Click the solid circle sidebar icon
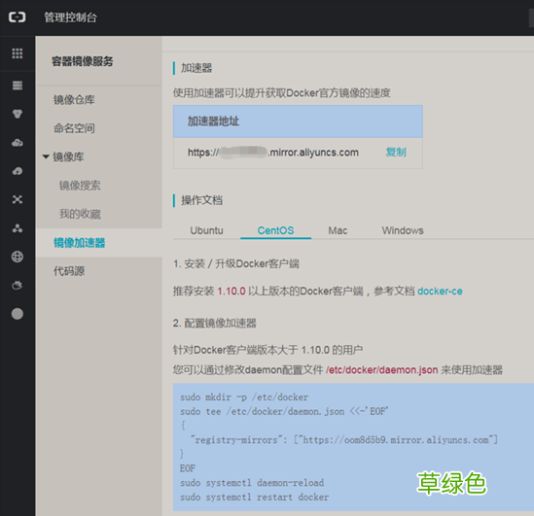Image resolution: width=534 pixels, height=516 pixels. (x=18, y=314)
